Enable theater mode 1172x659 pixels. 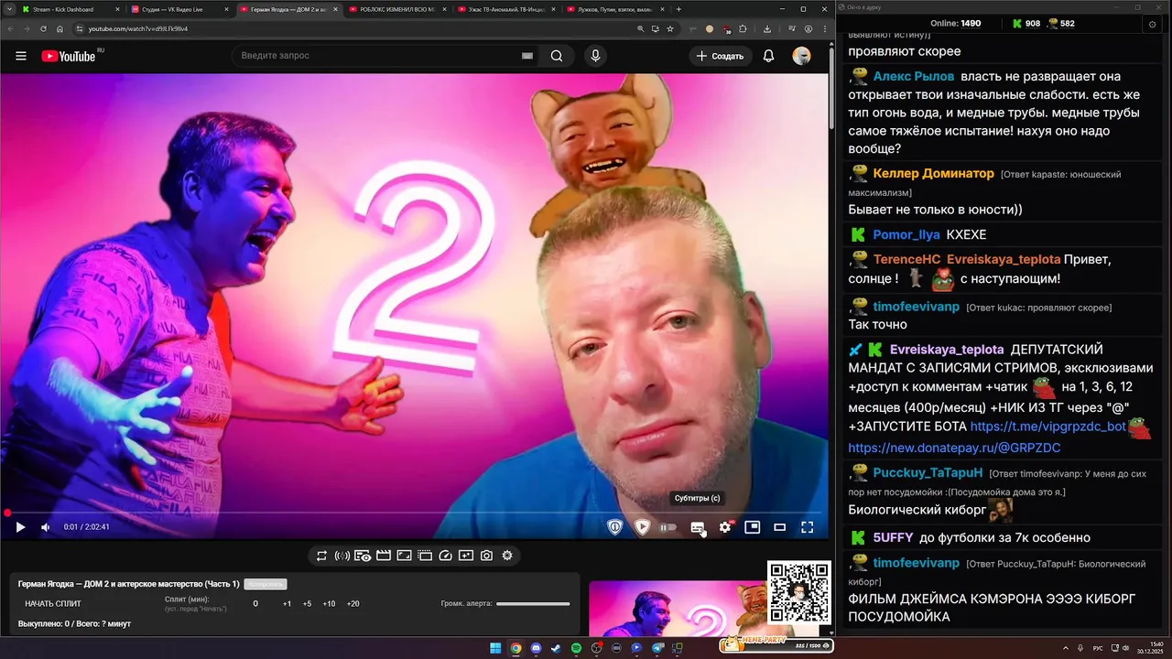click(780, 527)
